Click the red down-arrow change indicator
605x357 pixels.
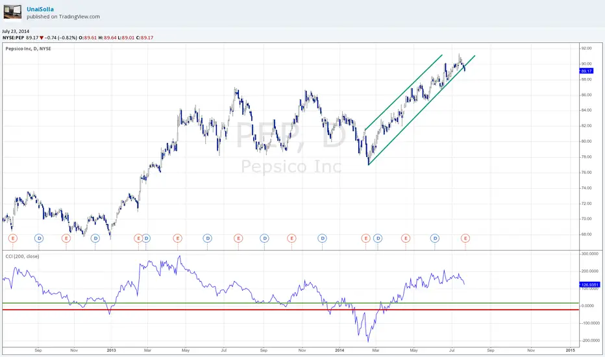(x=42, y=38)
